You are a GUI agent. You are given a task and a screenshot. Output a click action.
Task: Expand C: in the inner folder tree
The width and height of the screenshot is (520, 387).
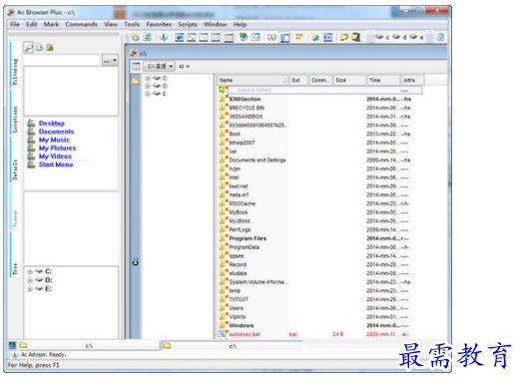(148, 78)
